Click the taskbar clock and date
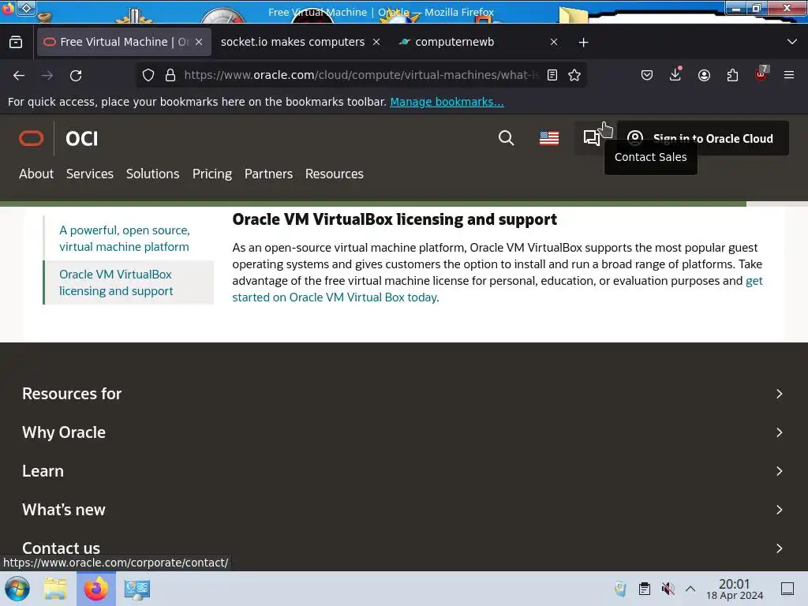The width and height of the screenshot is (808, 606). (735, 589)
